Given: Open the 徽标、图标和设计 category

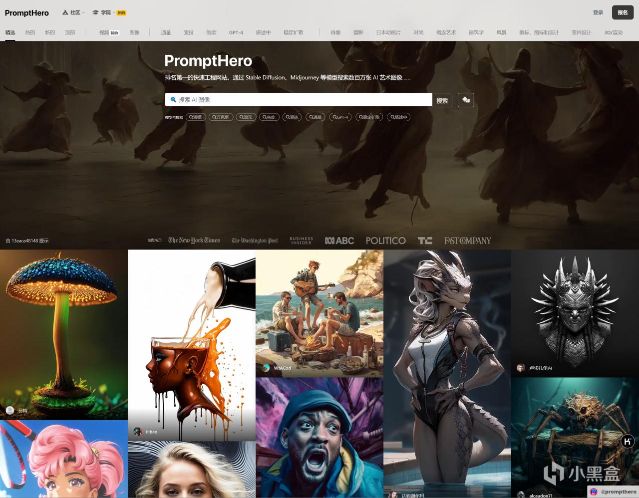Looking at the screenshot, I should 539,32.
